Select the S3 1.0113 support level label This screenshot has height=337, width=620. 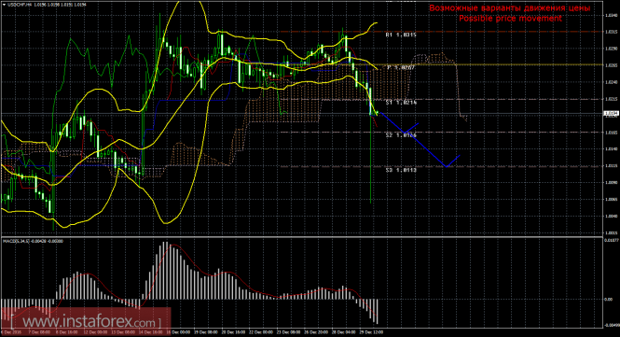[x=401, y=170]
